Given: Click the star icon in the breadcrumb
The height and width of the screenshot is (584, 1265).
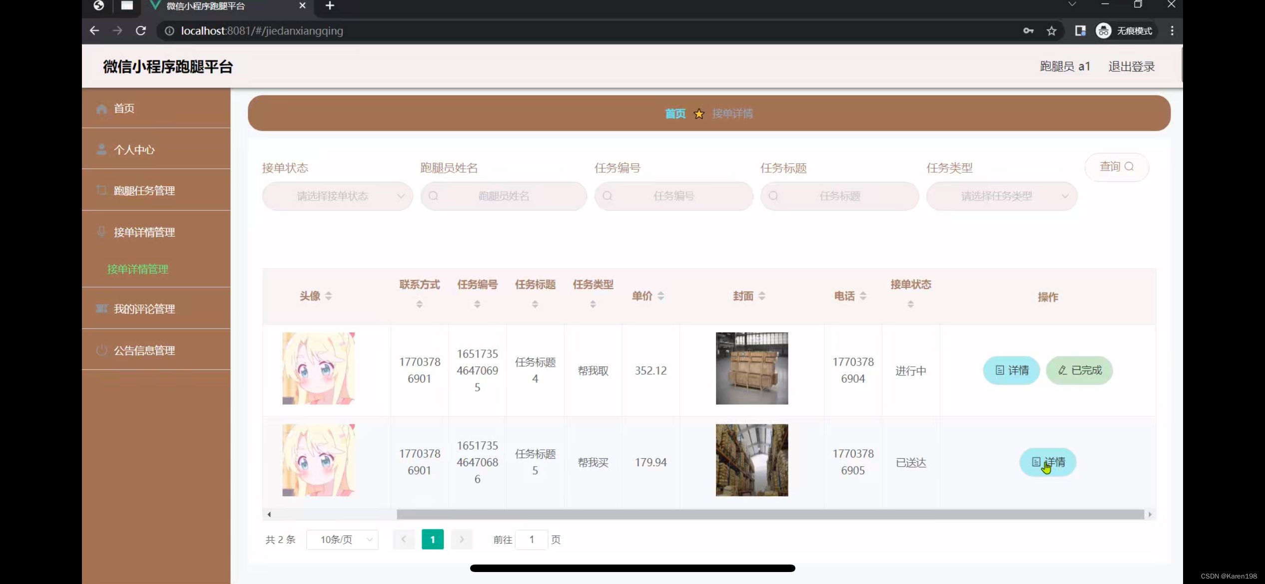Looking at the screenshot, I should [699, 114].
